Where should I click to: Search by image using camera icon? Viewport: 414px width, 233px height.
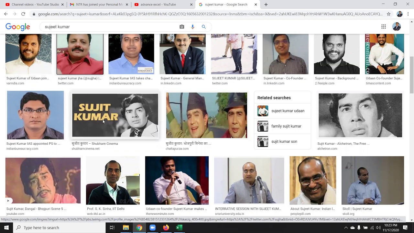pyautogui.click(x=182, y=27)
